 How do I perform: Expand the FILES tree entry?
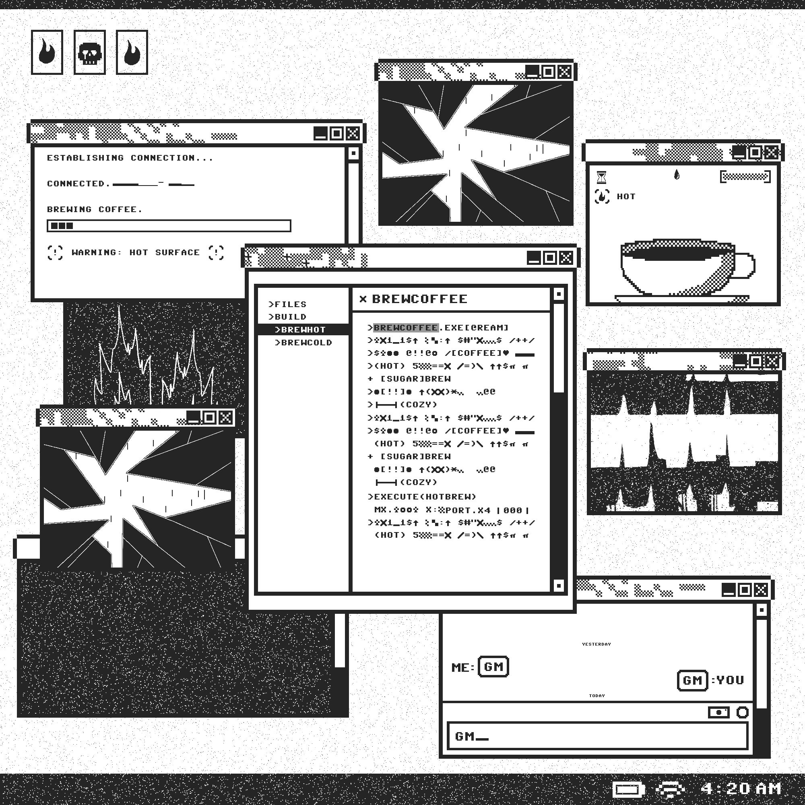(x=287, y=304)
